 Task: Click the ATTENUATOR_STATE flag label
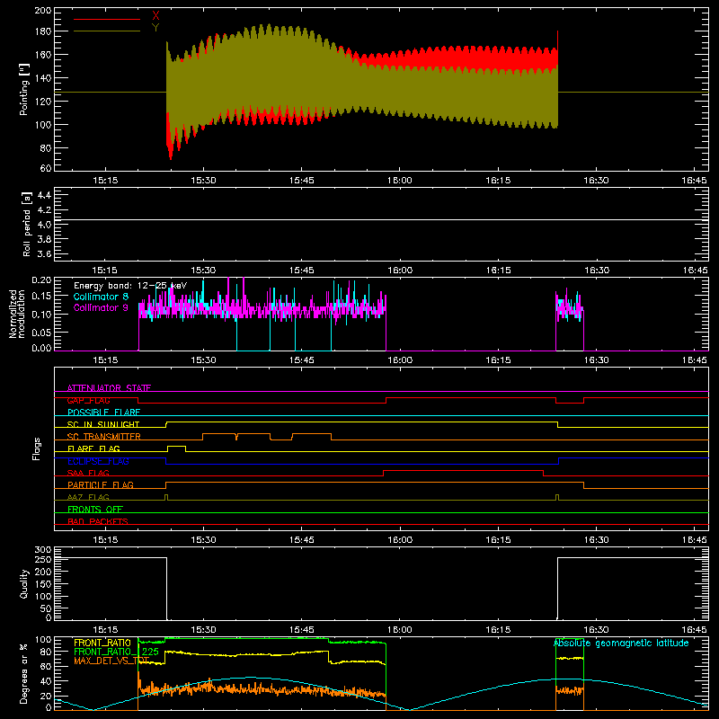(109, 388)
